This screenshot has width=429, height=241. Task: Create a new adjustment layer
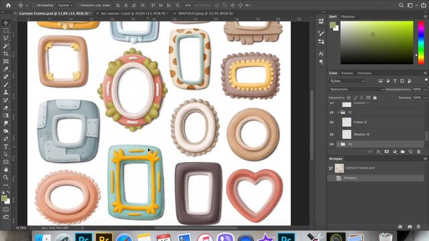coord(395,152)
